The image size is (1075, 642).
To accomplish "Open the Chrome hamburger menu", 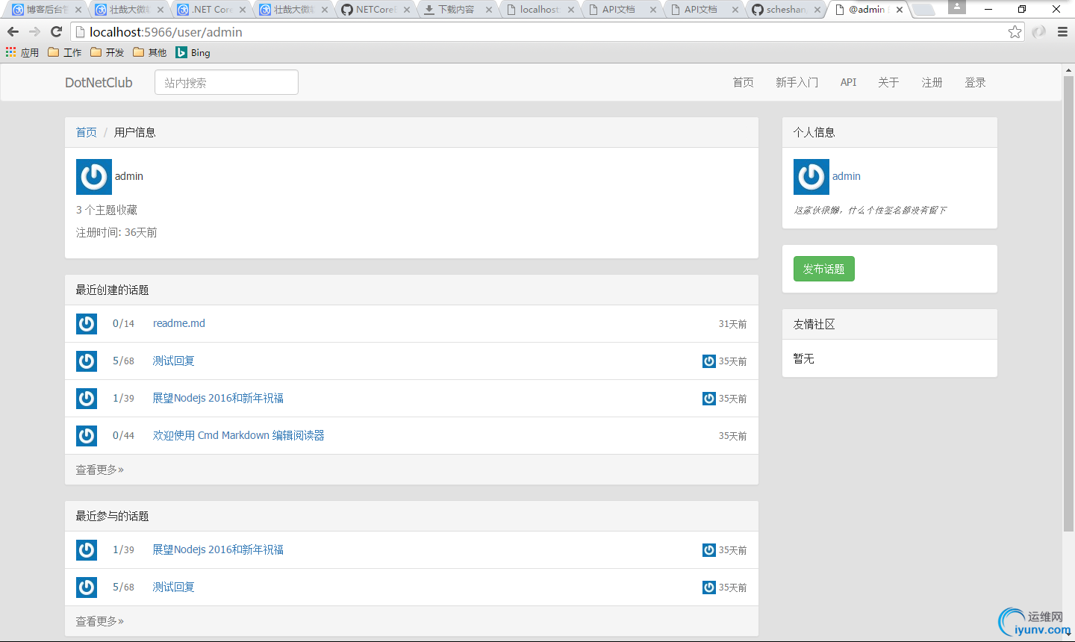I will 1062,32.
